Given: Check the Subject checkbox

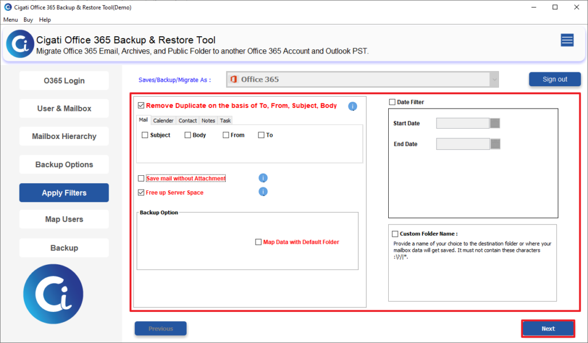Looking at the screenshot, I should 145,135.
